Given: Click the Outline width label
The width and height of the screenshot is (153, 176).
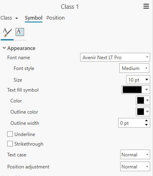Looking at the screenshot, I should (25, 123).
